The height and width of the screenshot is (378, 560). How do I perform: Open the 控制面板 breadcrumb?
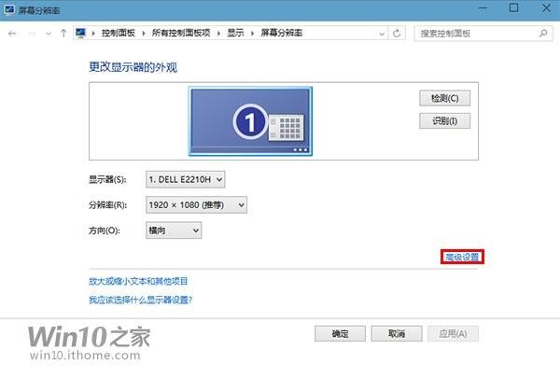[x=119, y=33]
